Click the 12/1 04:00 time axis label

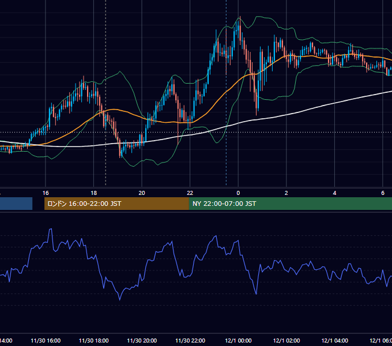tap(335, 340)
